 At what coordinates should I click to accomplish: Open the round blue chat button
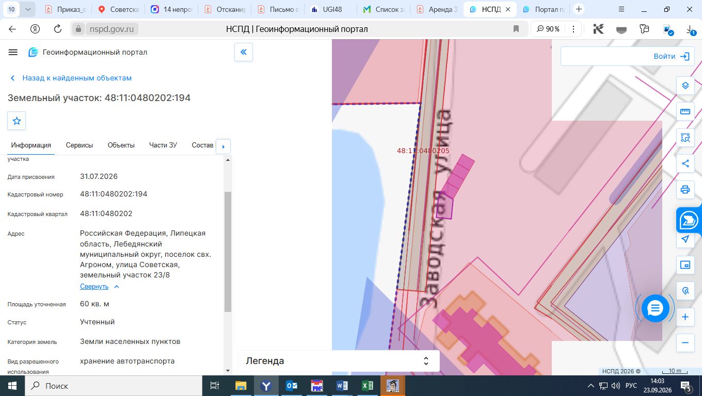(x=655, y=308)
